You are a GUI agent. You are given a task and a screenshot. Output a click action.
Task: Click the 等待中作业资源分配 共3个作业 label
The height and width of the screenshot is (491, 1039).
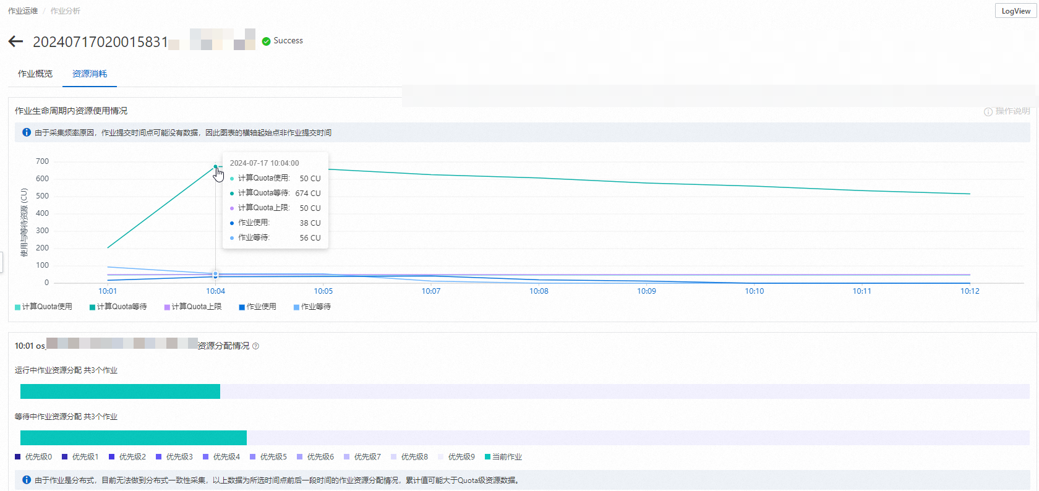pyautogui.click(x=66, y=417)
